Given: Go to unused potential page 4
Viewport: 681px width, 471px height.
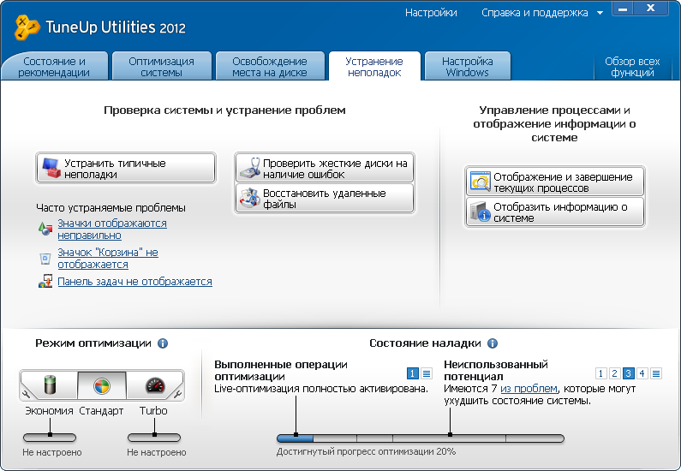Looking at the screenshot, I should click(x=642, y=373).
